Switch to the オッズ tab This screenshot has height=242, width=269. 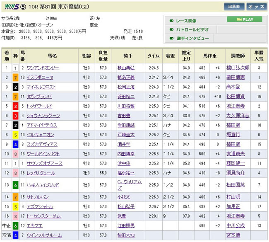point(257,7)
